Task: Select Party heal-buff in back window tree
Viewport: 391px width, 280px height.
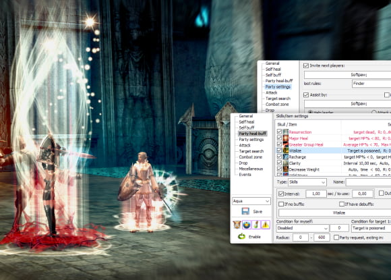Action: [279, 81]
